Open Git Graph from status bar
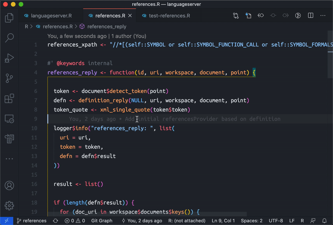333x225 pixels. (x=102, y=221)
